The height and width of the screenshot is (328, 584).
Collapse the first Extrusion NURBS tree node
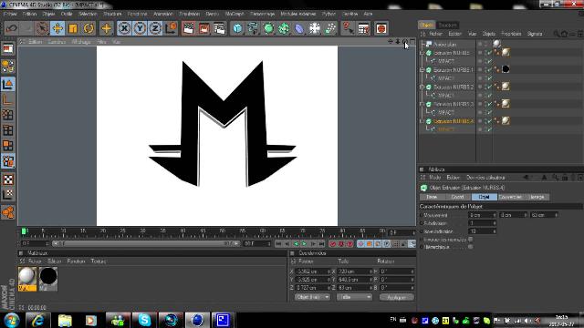pos(422,53)
